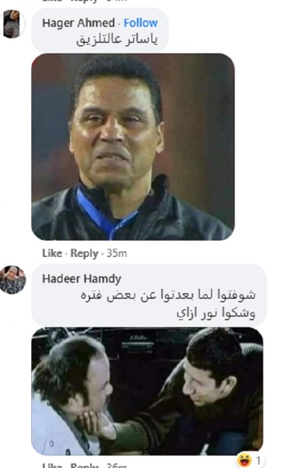
Task: Follow Hager Ahmed
Action: pos(141,23)
